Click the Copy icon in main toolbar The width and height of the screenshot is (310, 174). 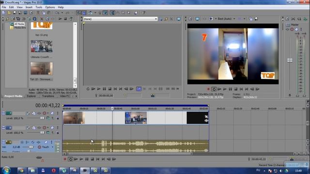(43, 13)
